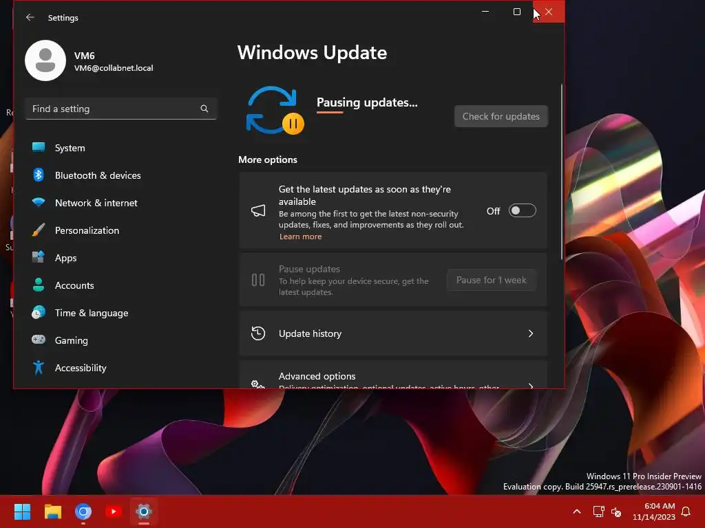Select Network & internet category
Screen dimensions: 705x528
pos(120,203)
